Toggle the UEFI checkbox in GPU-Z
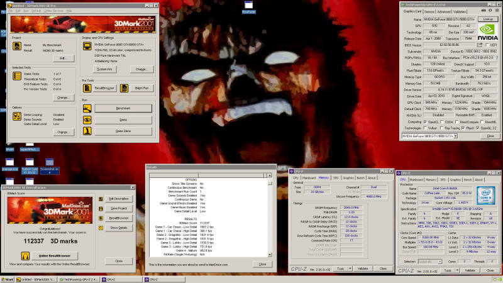Image resolution: width=503 pixels, height=283 pixels. click(487, 45)
